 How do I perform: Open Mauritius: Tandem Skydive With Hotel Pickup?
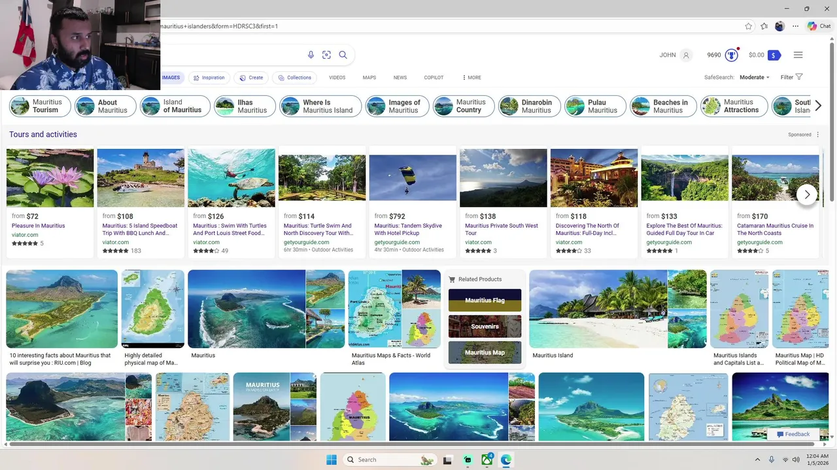pyautogui.click(x=408, y=229)
